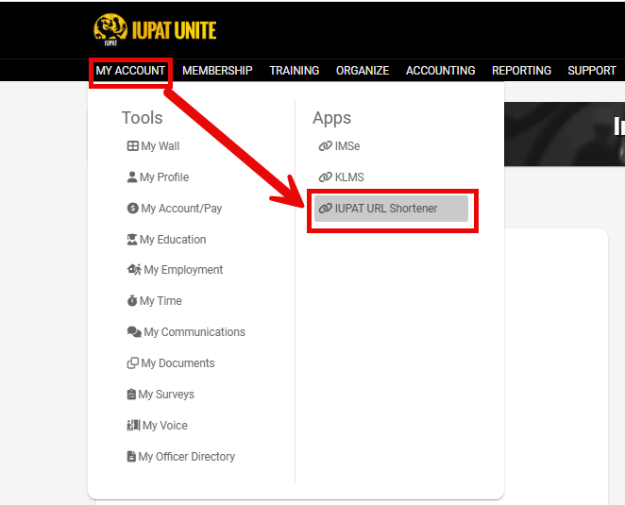Viewport: 625px width, 505px height.
Task: Click the dark banner image behind the menu
Action: point(565,134)
